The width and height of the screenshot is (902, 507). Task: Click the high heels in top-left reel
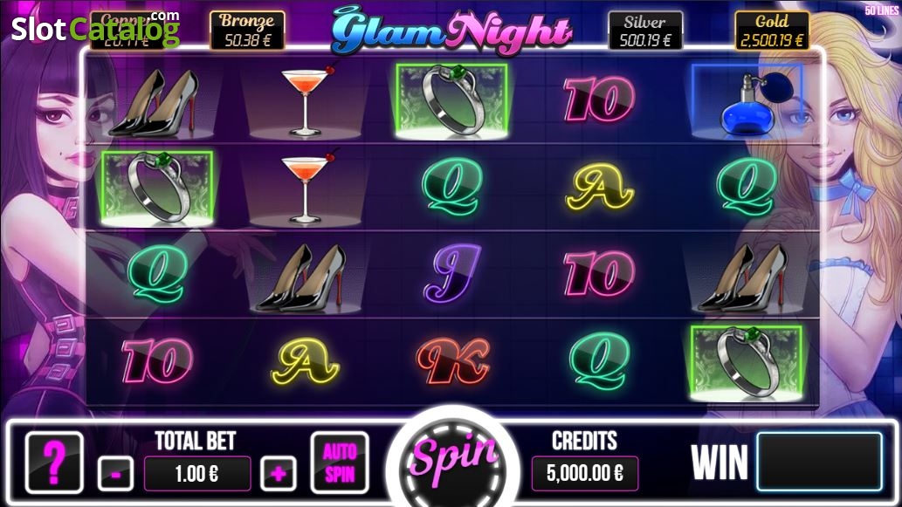pos(156,104)
